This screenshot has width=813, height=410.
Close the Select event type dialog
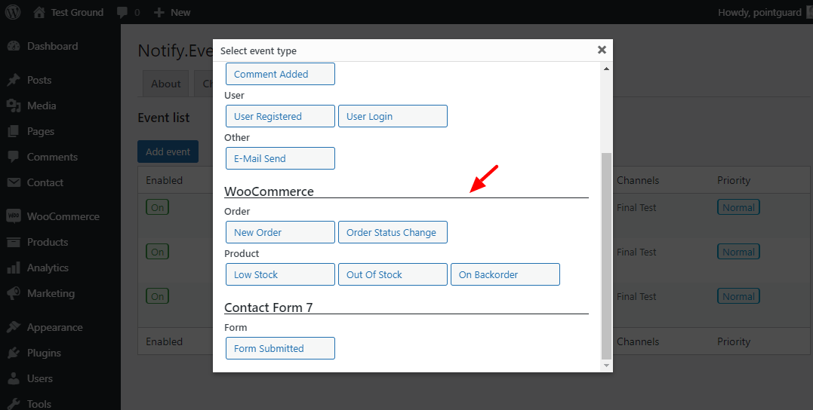click(602, 50)
